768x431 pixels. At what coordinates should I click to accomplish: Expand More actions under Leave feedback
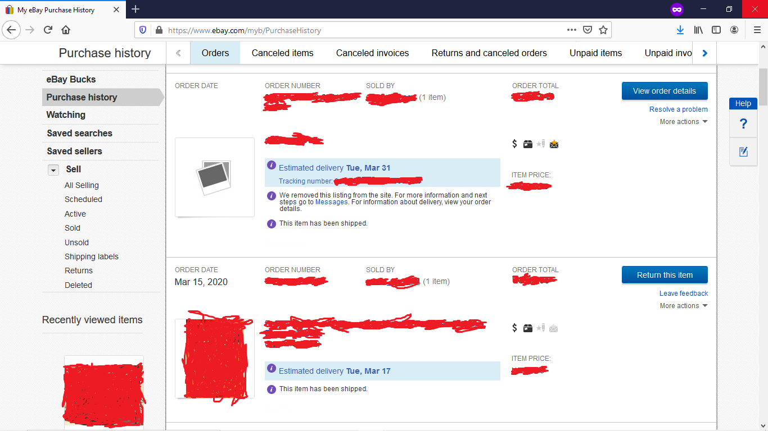[x=684, y=306]
